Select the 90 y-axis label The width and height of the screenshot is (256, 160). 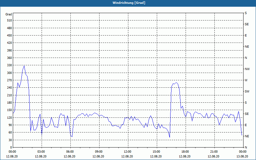pyautogui.click(x=10, y=125)
